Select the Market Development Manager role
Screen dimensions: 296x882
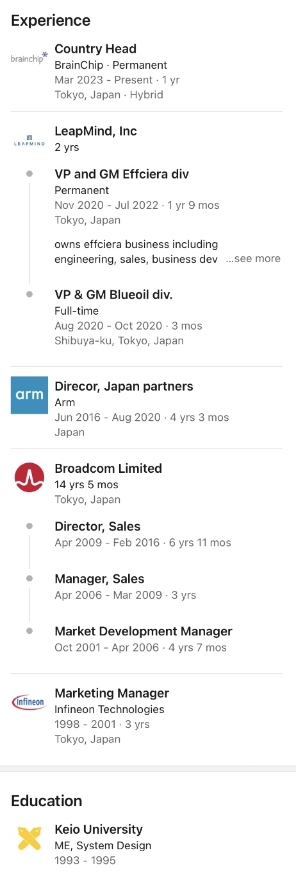pos(144,631)
